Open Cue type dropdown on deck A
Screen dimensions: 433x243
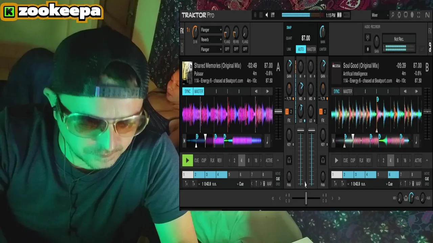241,184
